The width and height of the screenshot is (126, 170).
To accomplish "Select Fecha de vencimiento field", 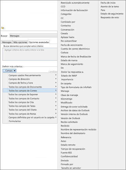I will coord(72,45).
